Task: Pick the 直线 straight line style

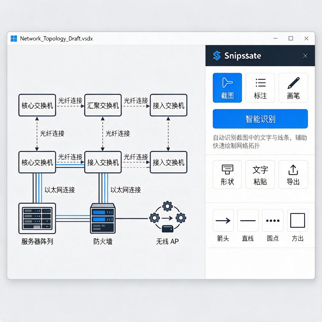Action: [x=248, y=220]
